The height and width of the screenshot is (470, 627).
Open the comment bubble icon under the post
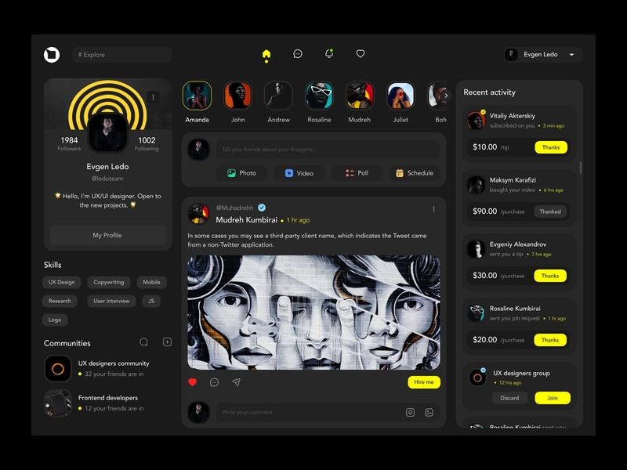pyautogui.click(x=214, y=382)
